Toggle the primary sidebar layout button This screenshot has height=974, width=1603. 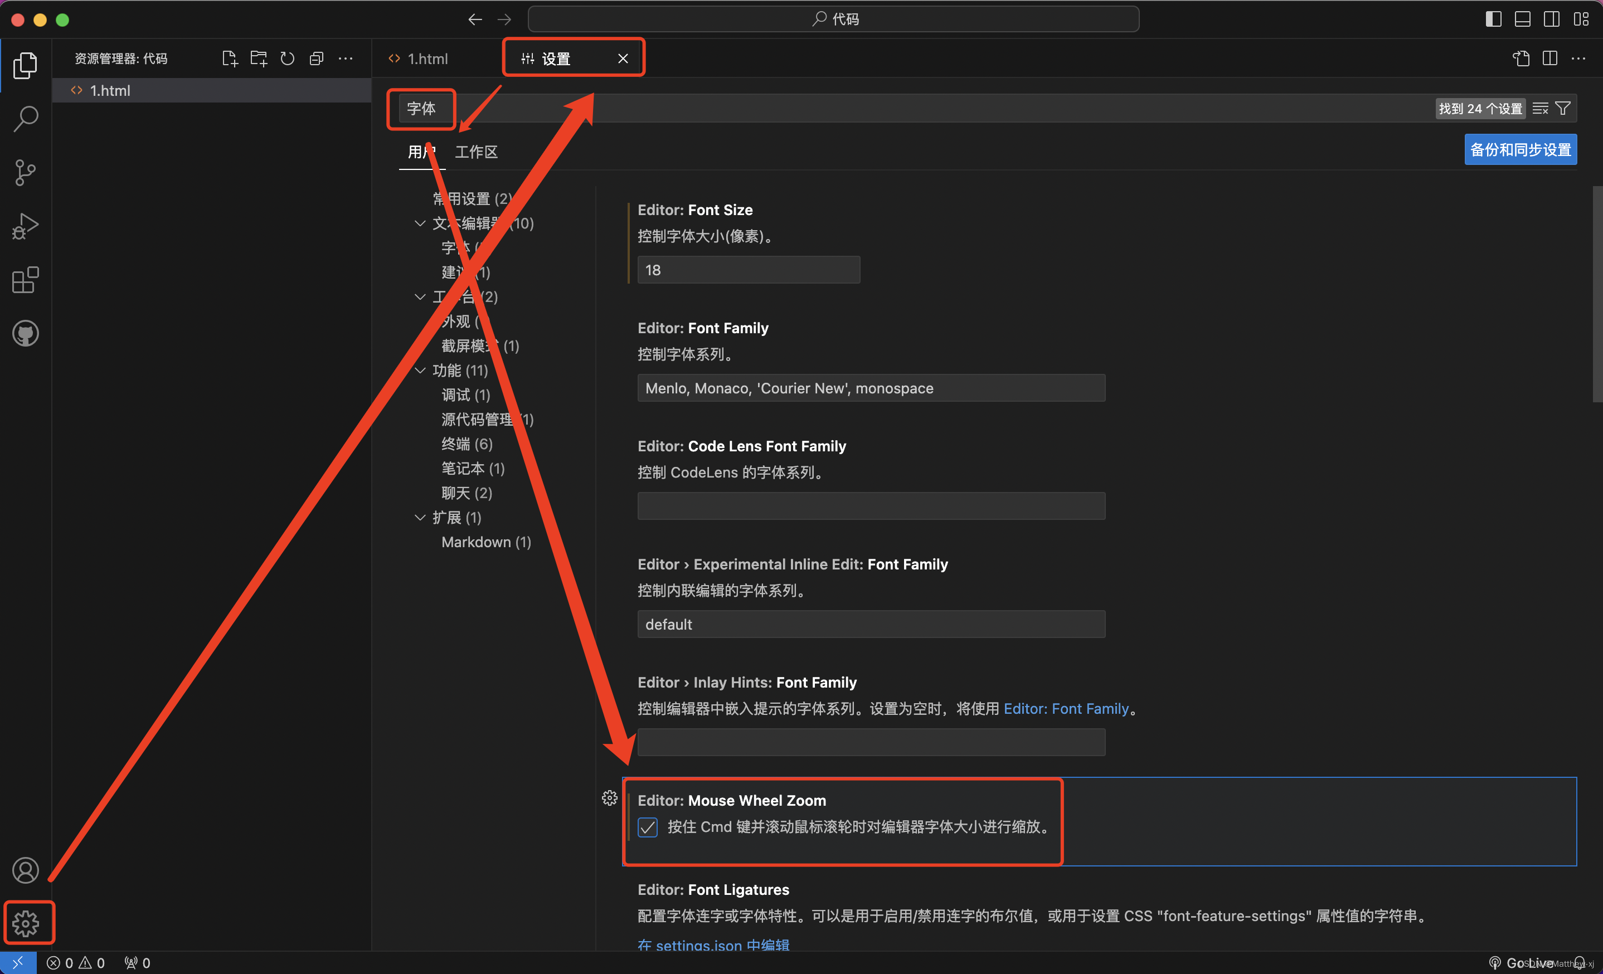tap(1493, 20)
